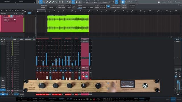Click the zoom magnifier tool icon

pos(76,2)
